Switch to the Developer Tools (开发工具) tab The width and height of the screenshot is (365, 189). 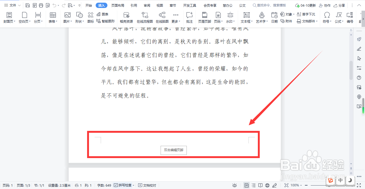coord(190,5)
